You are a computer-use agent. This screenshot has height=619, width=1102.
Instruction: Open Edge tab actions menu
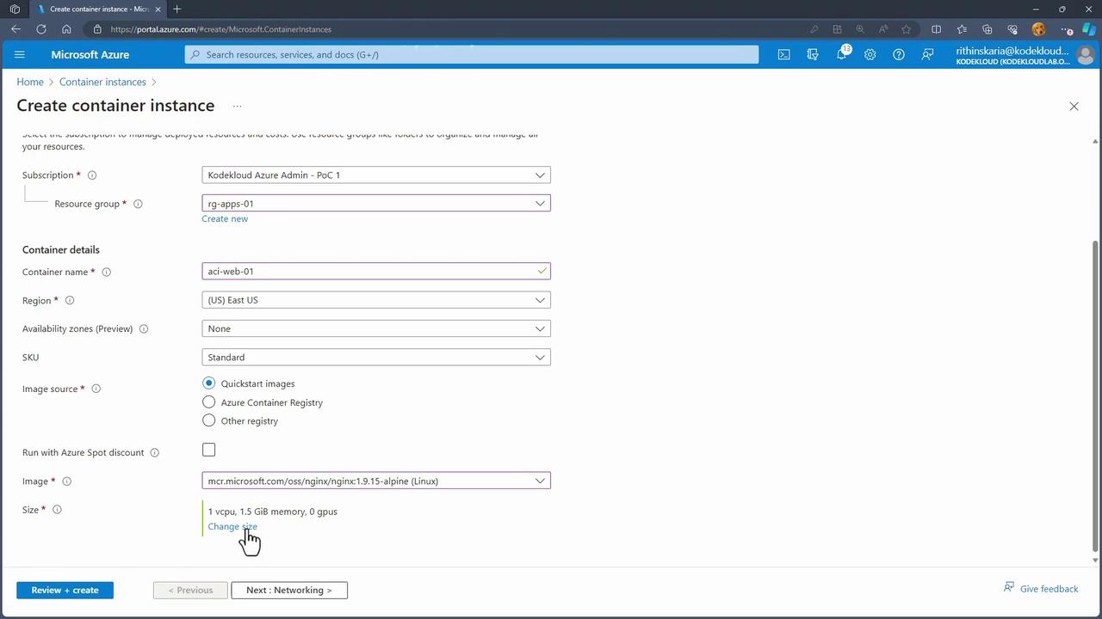15,9
